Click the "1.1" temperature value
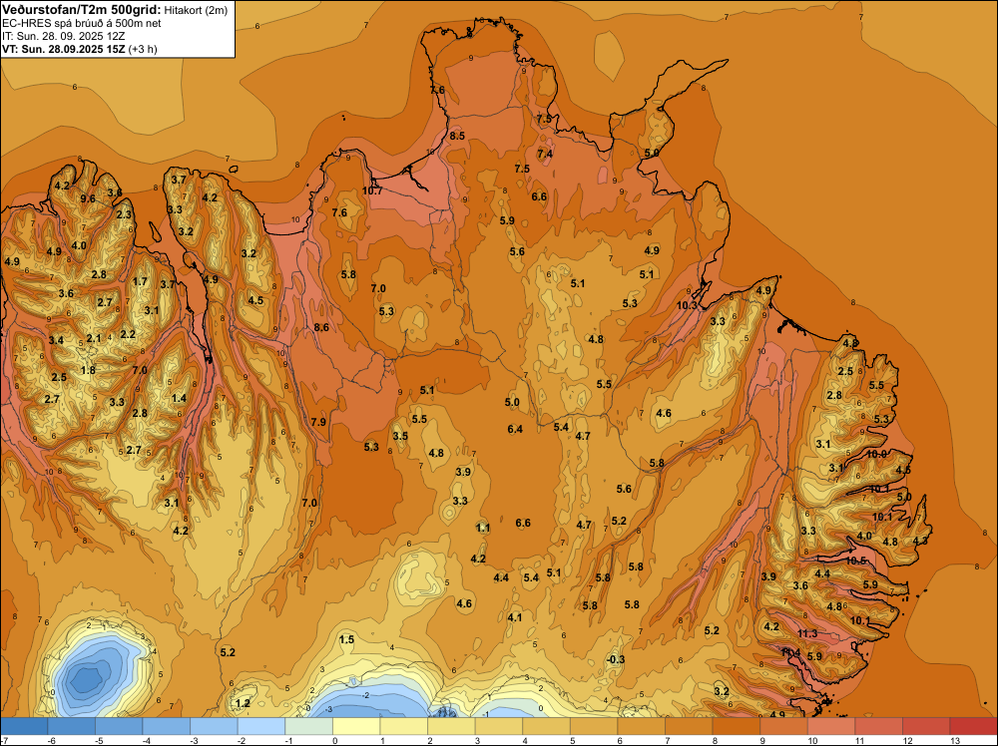The image size is (998, 746). [x=483, y=528]
